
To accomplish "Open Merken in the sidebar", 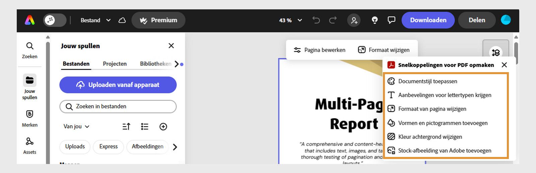I will tap(30, 119).
